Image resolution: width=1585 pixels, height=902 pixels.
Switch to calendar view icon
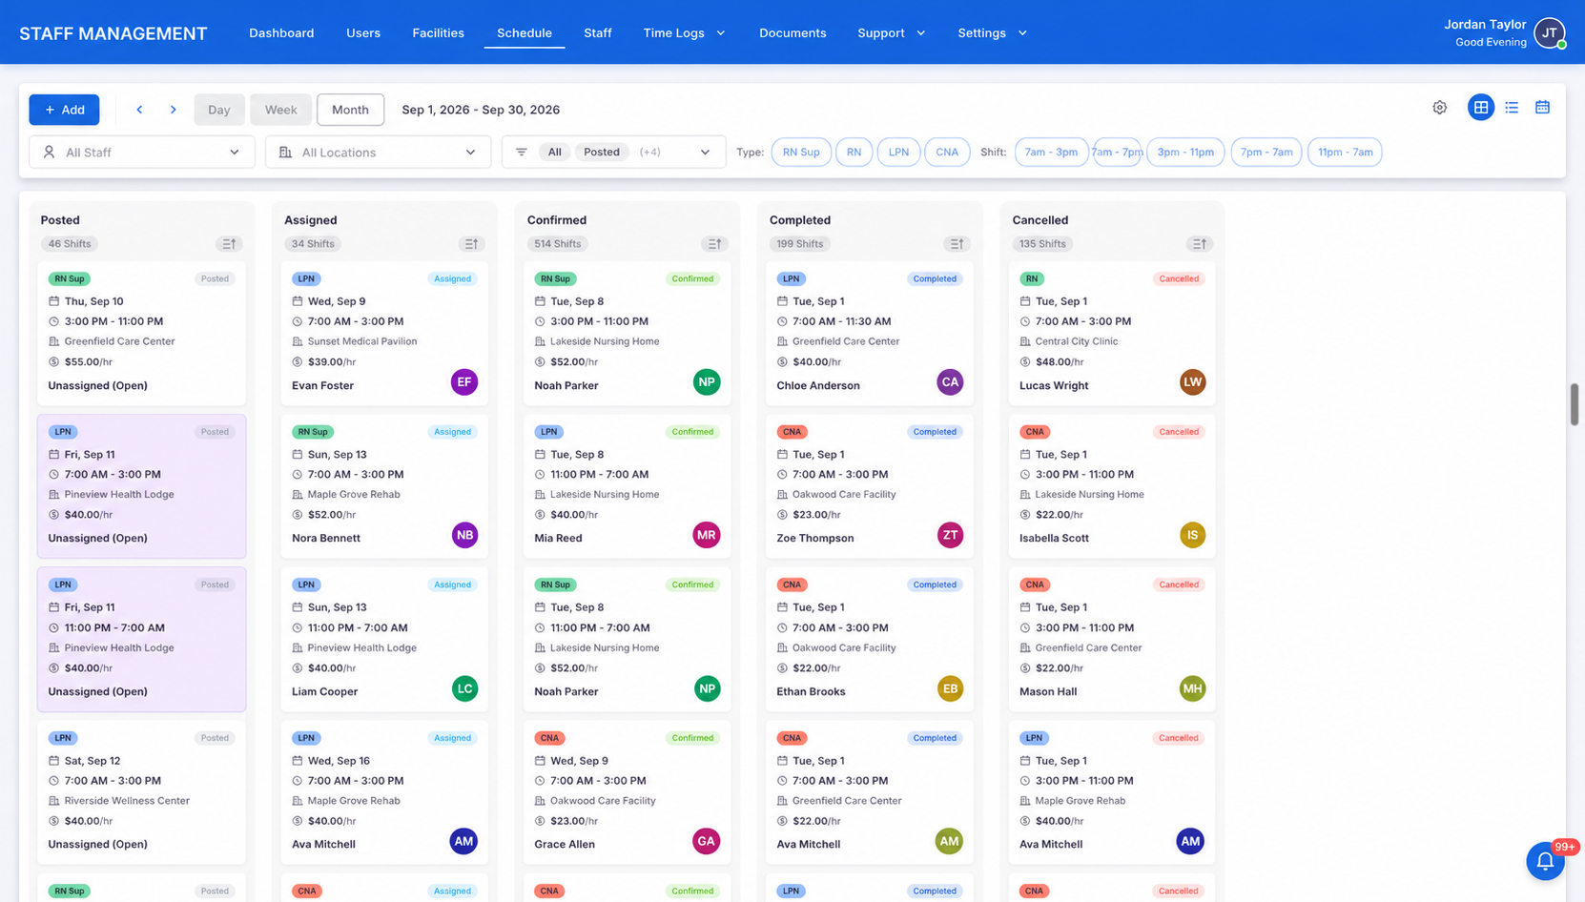(x=1542, y=108)
